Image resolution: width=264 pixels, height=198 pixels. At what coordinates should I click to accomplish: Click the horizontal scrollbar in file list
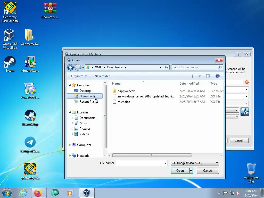coord(152,155)
